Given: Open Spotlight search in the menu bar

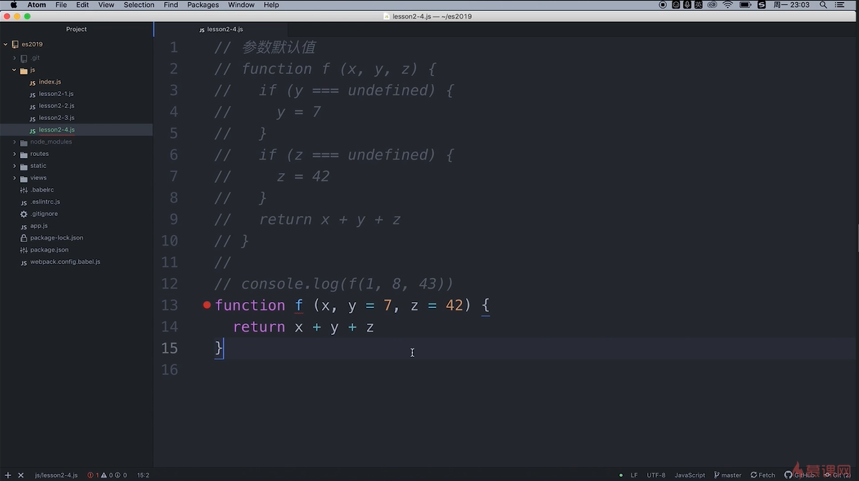Looking at the screenshot, I should [x=823, y=5].
